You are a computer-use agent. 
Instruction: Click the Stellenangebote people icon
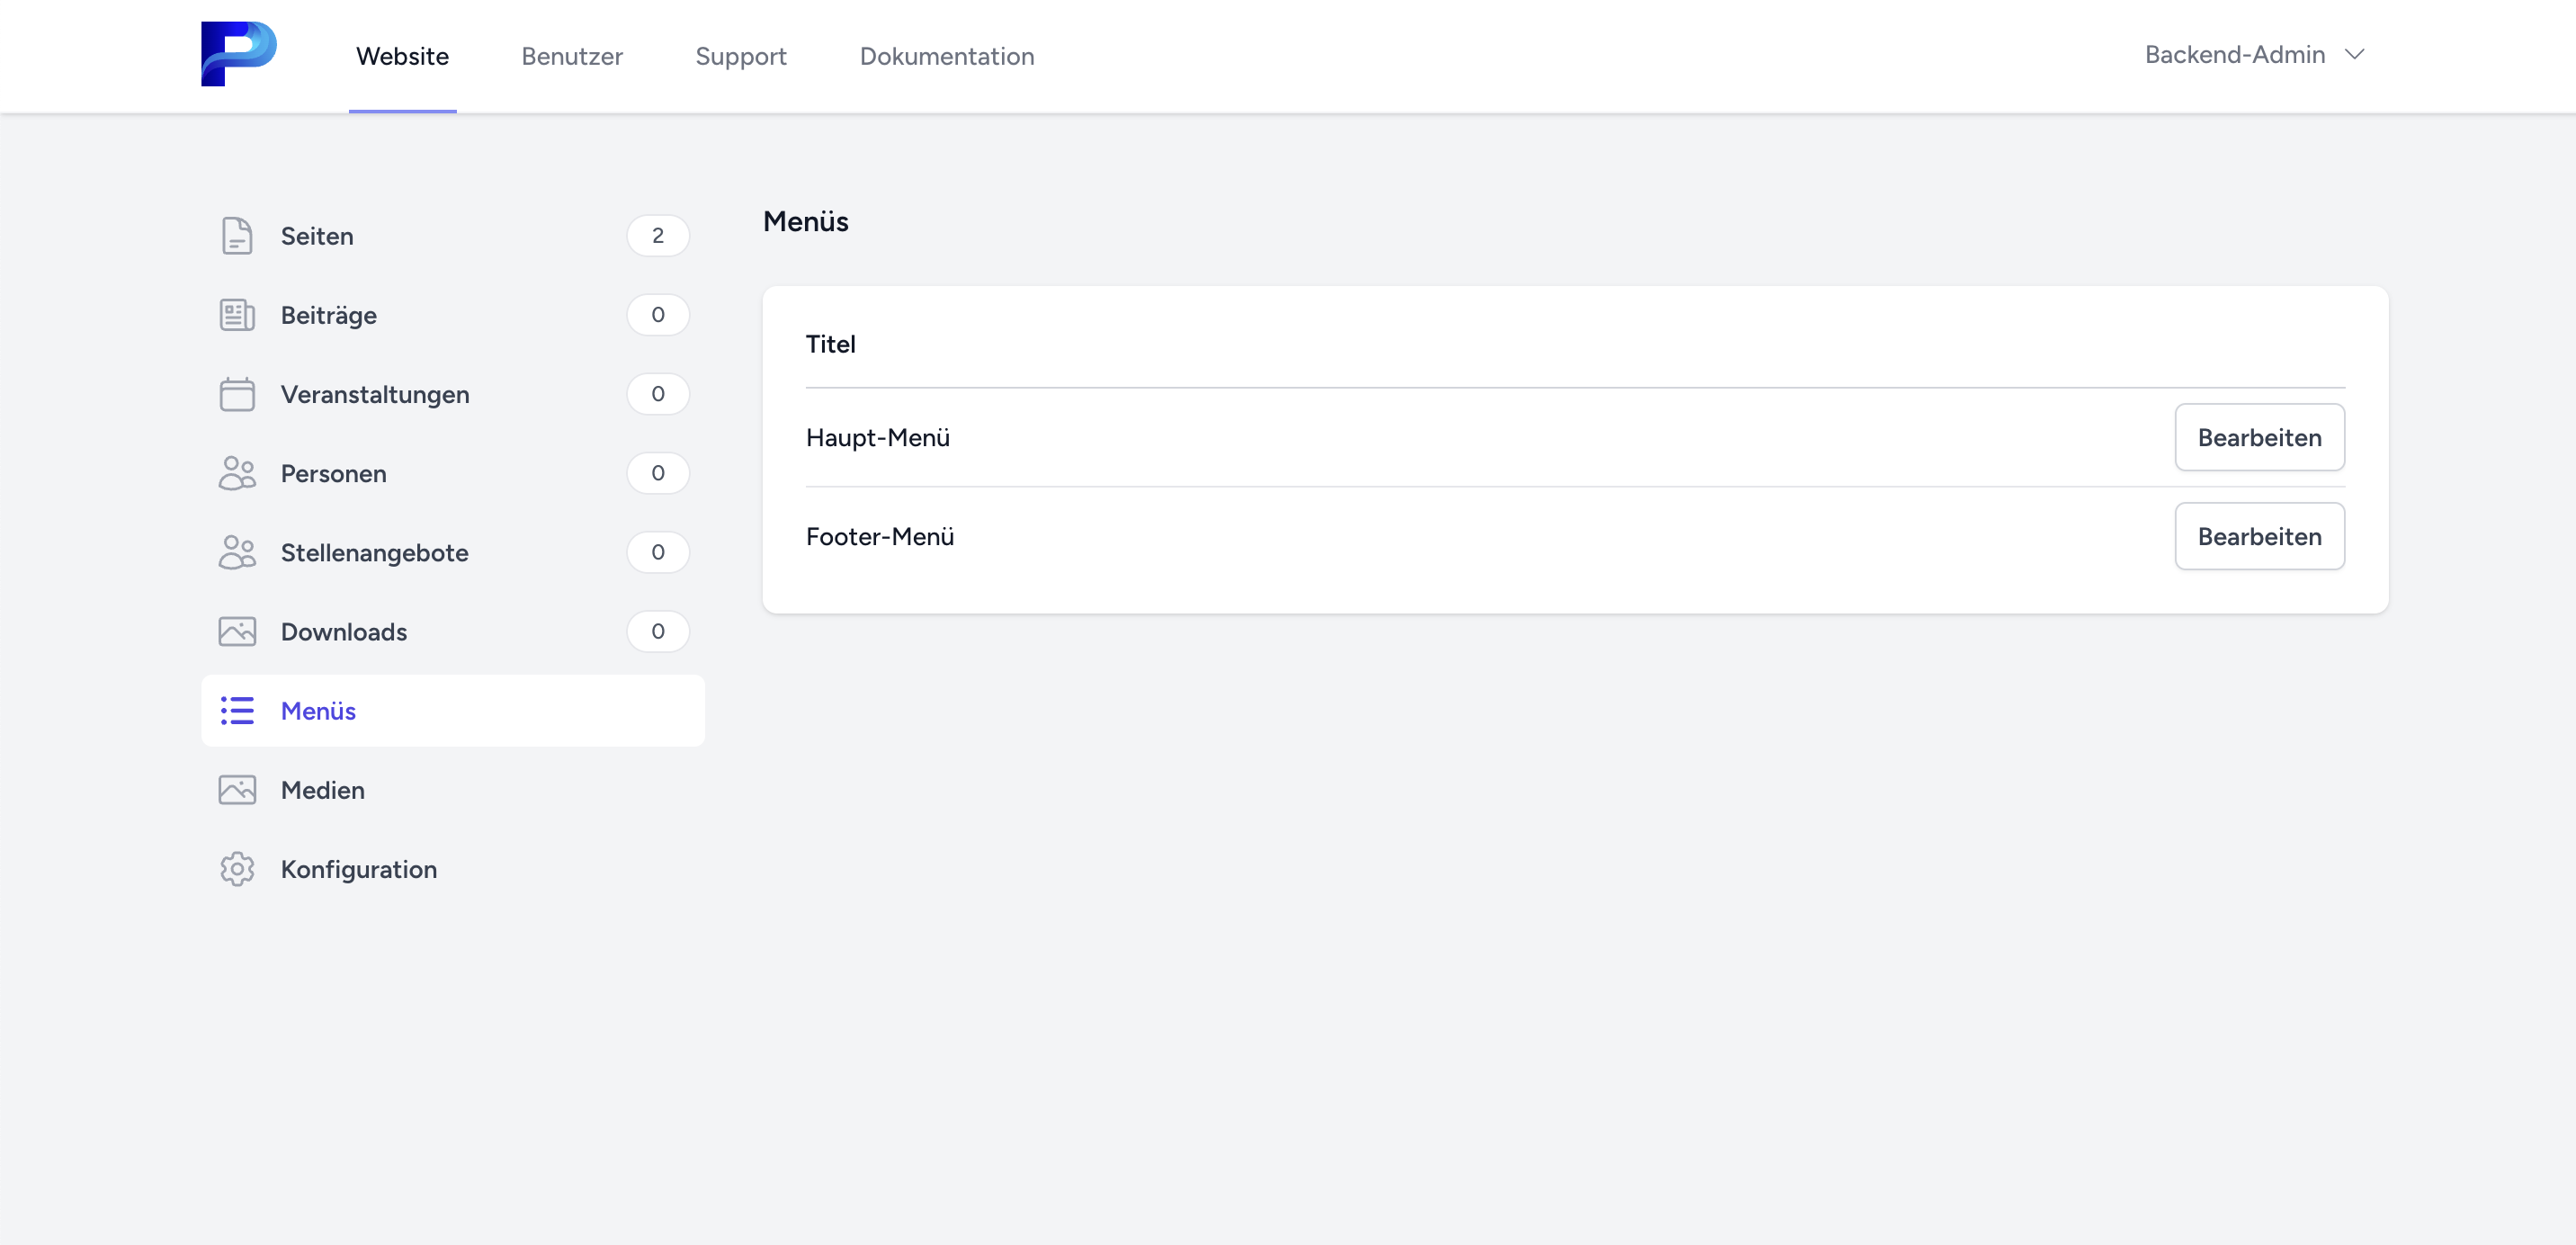click(237, 552)
